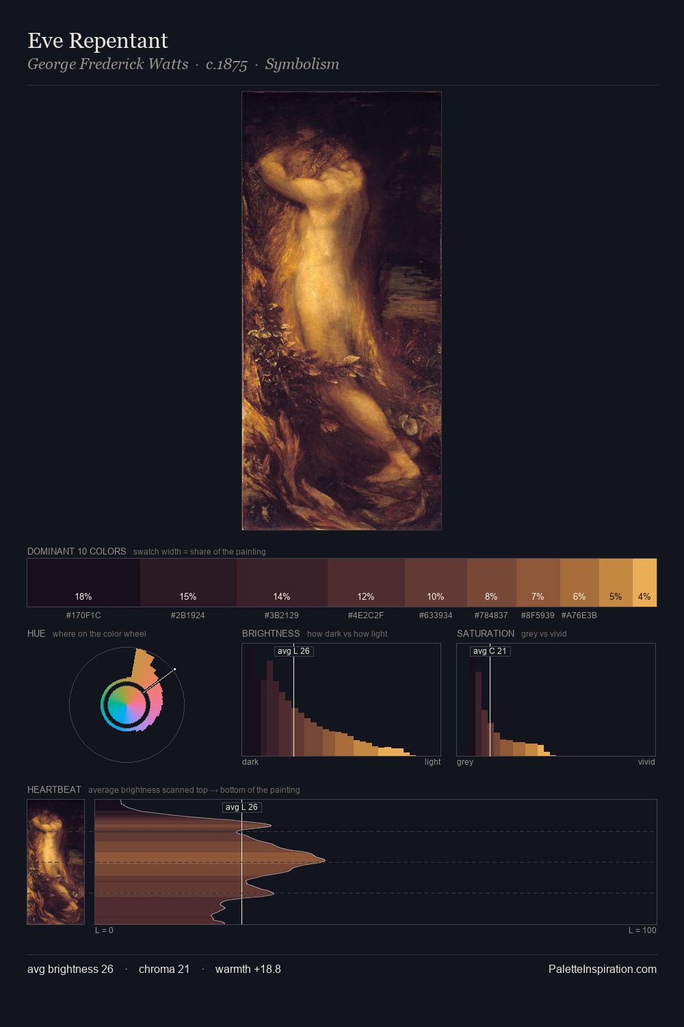This screenshot has width=684, height=1027.
Task: Select the 4% lightest gold swatch
Action: pyautogui.click(x=644, y=583)
